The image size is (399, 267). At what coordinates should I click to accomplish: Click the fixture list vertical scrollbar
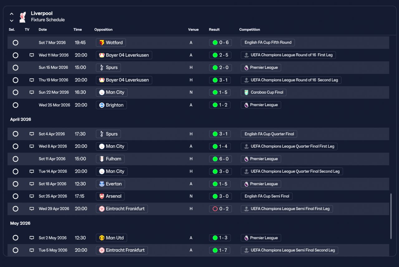pos(391,216)
